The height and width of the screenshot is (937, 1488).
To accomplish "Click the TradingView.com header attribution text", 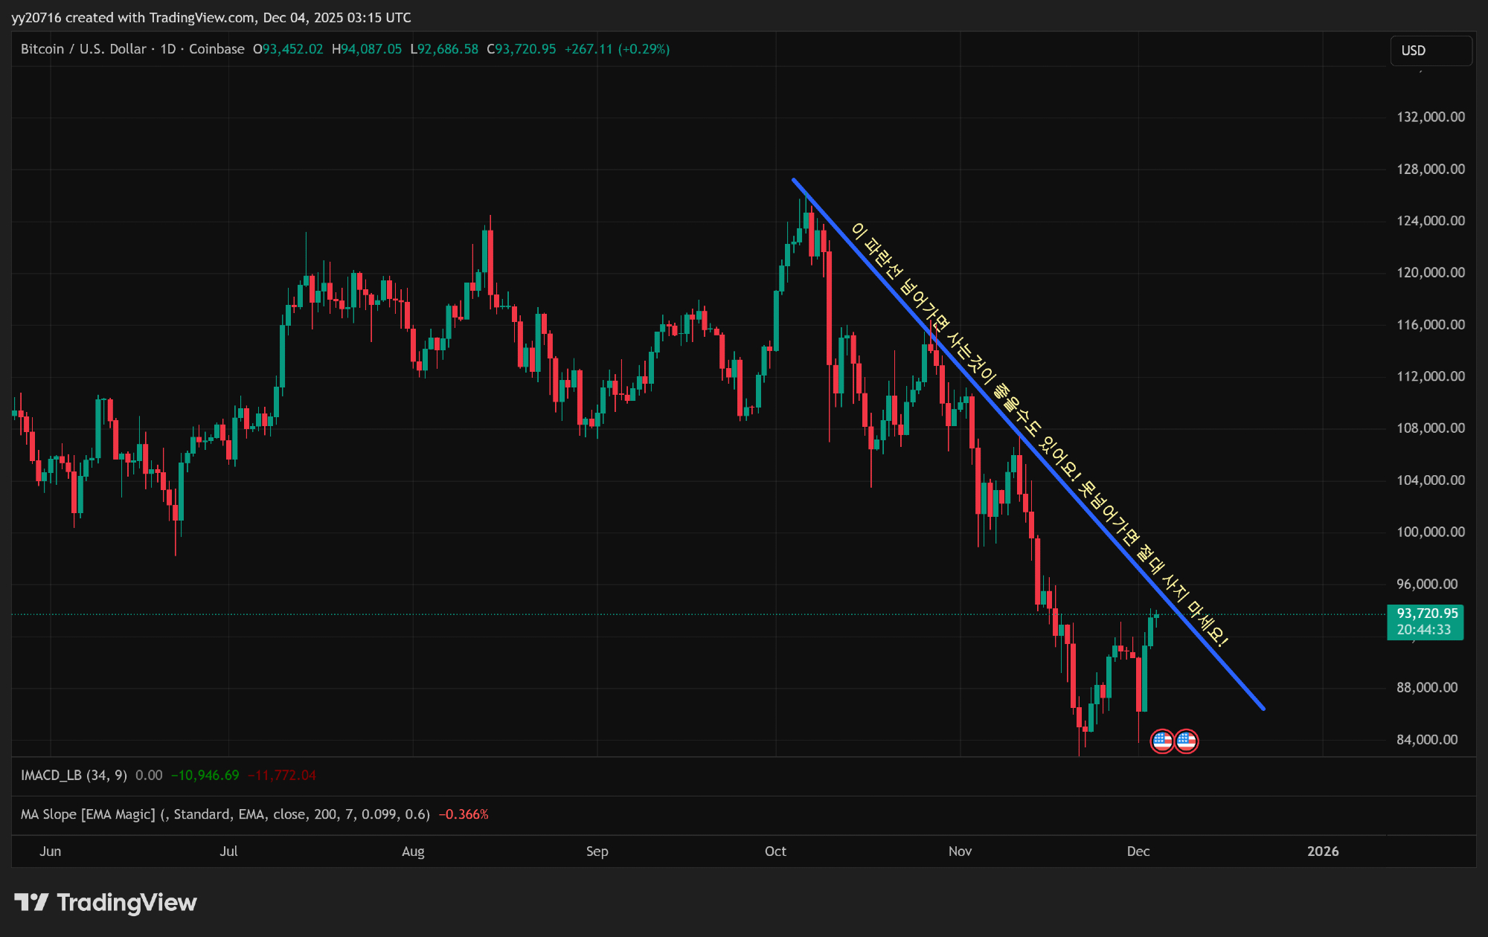I will tap(201, 17).
